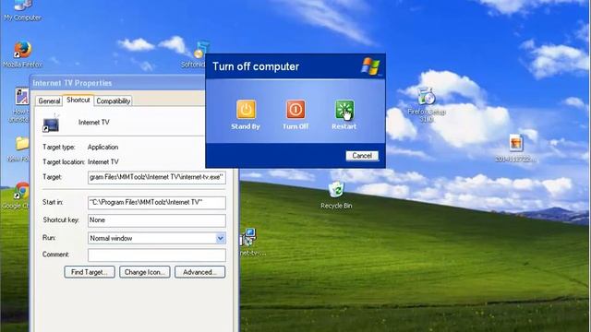Click inside the Comment field
The height and width of the screenshot is (332, 591).
(x=157, y=255)
